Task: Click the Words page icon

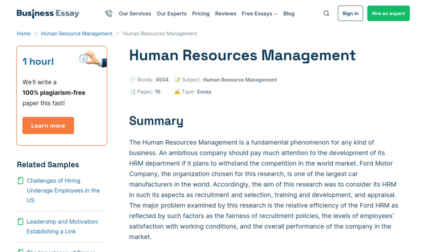Action: pyautogui.click(x=132, y=80)
